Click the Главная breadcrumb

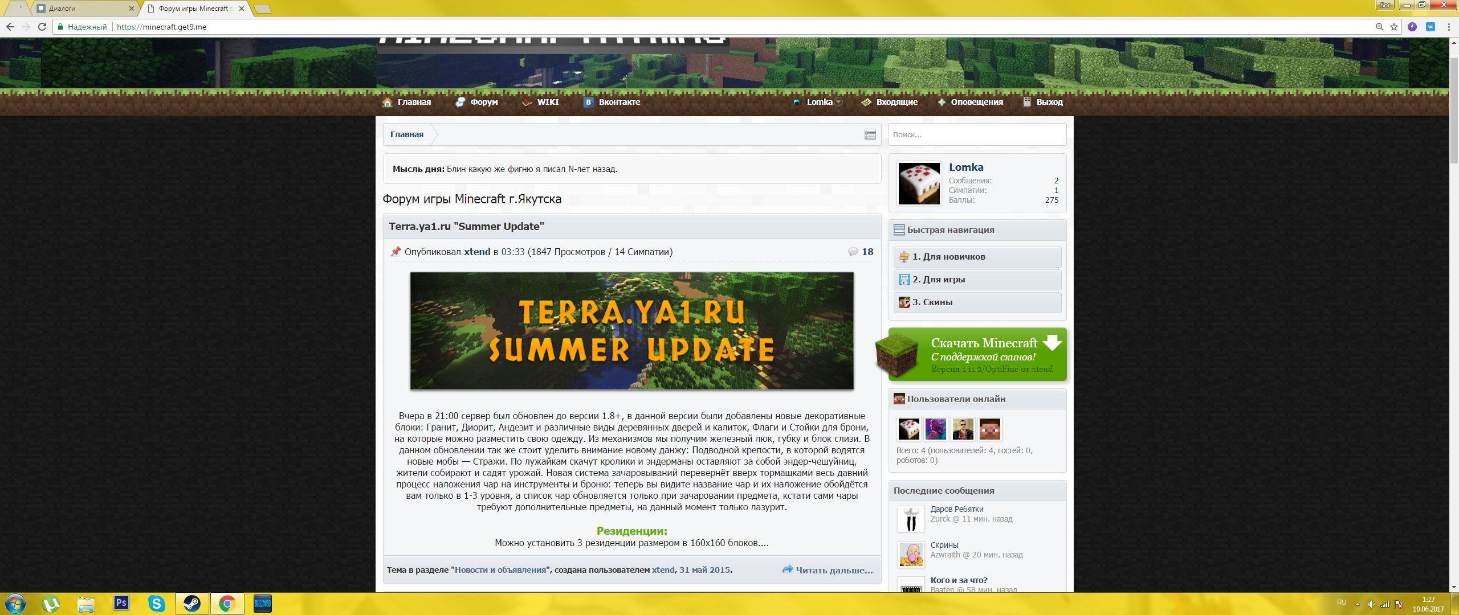click(x=407, y=134)
